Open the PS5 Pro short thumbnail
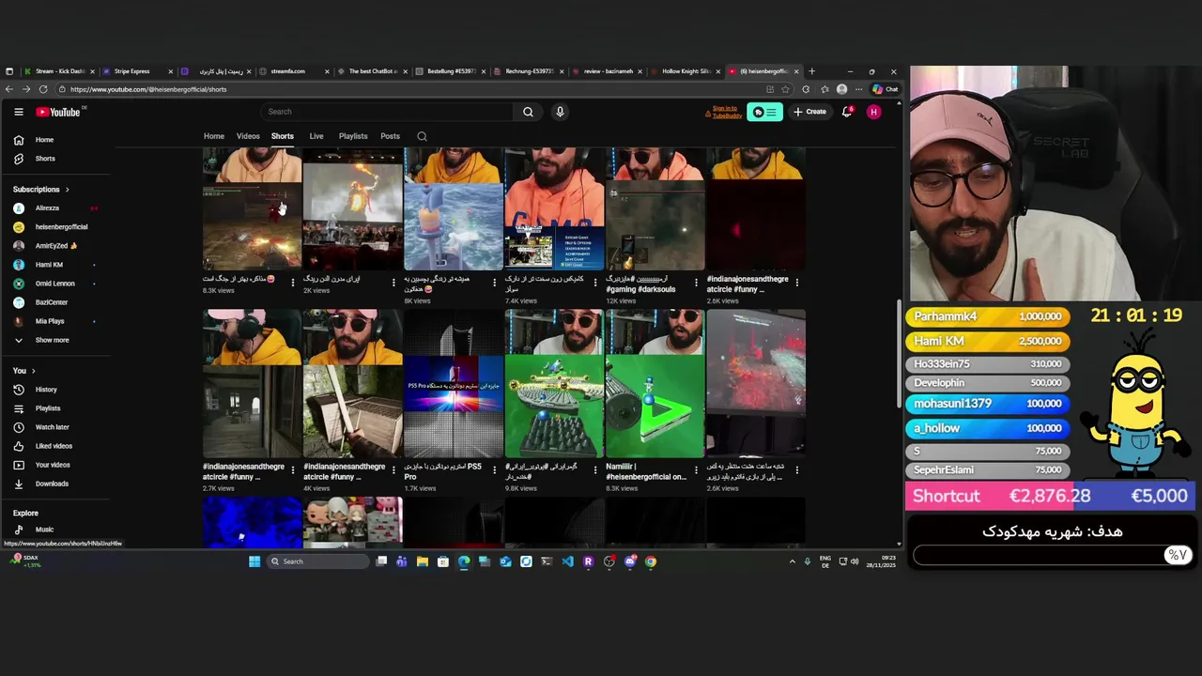The height and width of the screenshot is (676, 1202). click(454, 383)
